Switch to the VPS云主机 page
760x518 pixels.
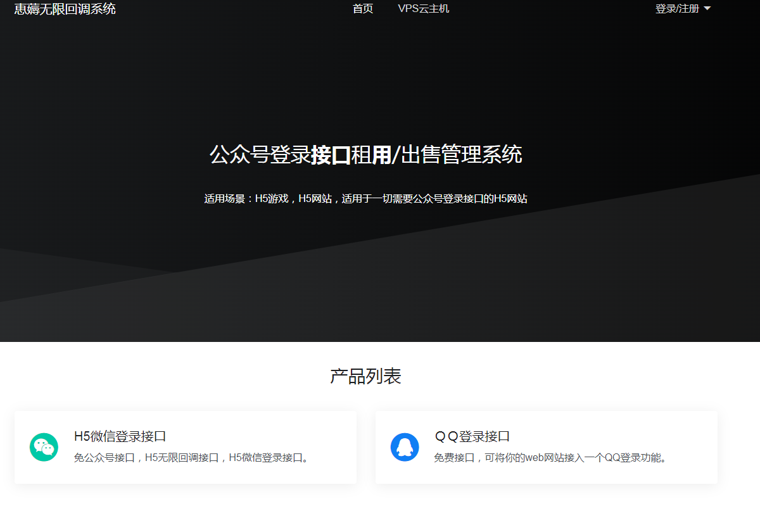423,8
